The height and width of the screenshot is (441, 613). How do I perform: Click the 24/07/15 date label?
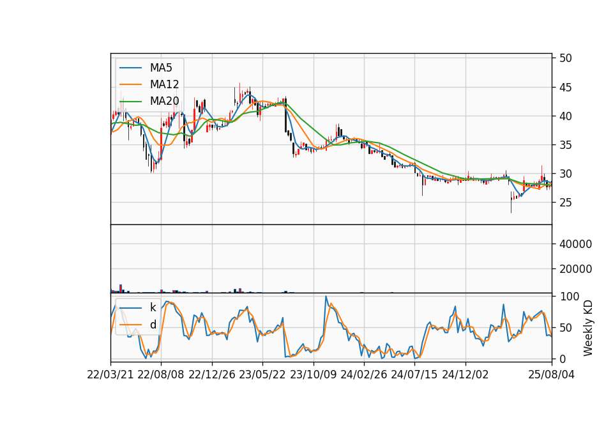(414, 375)
